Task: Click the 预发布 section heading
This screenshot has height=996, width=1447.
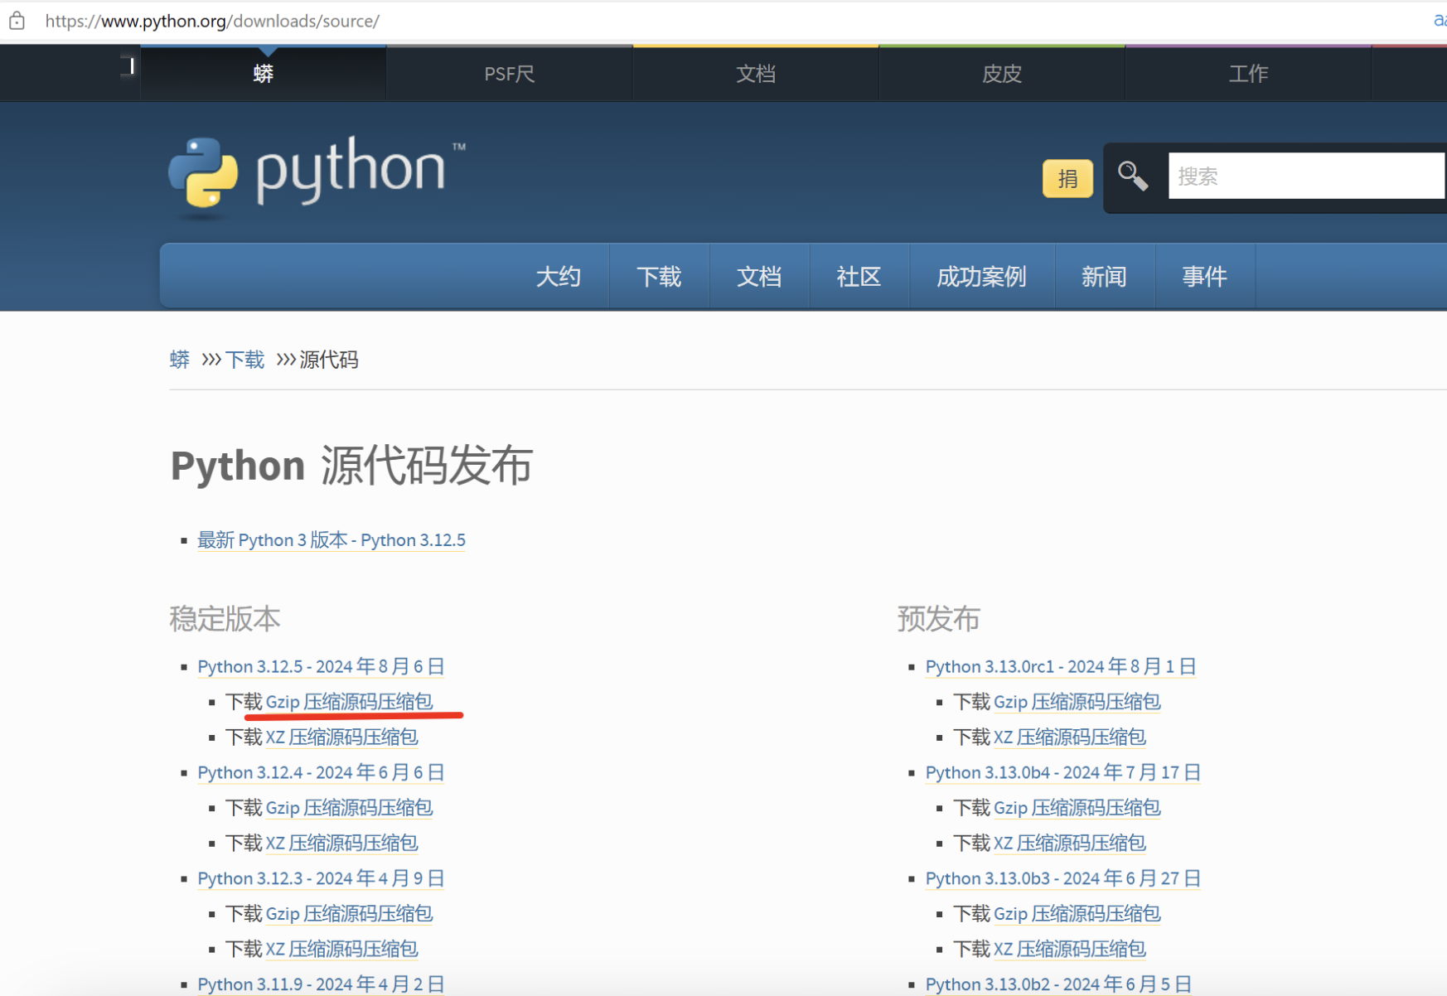Action: (939, 619)
